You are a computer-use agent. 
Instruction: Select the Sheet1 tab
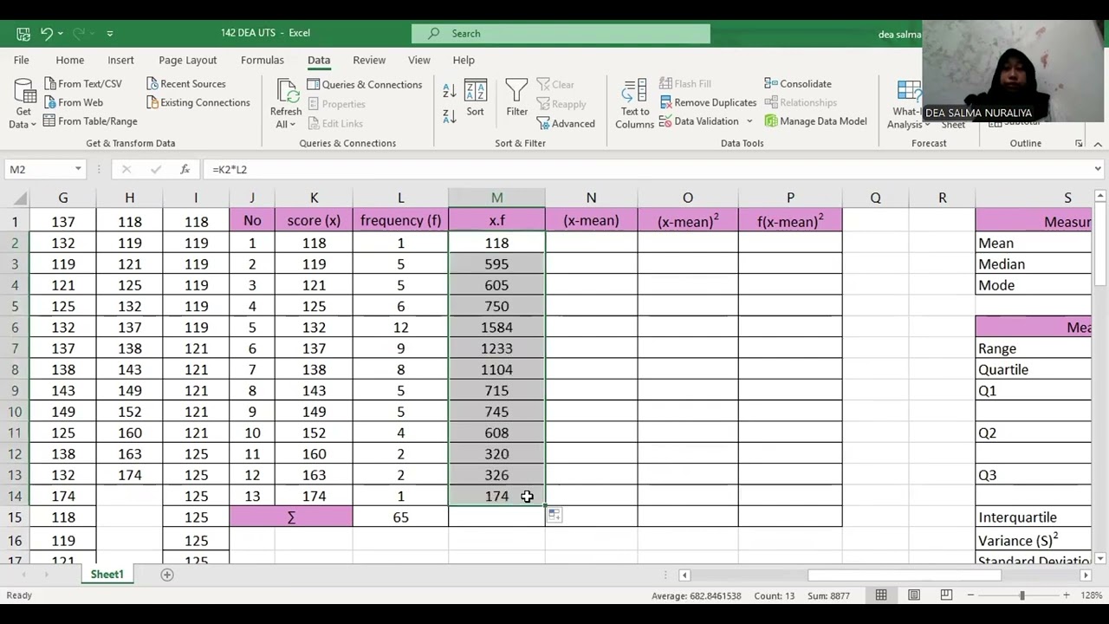107,575
